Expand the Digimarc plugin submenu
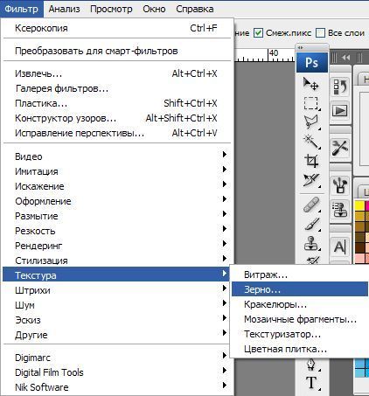The height and width of the screenshot is (396, 369). click(117, 358)
